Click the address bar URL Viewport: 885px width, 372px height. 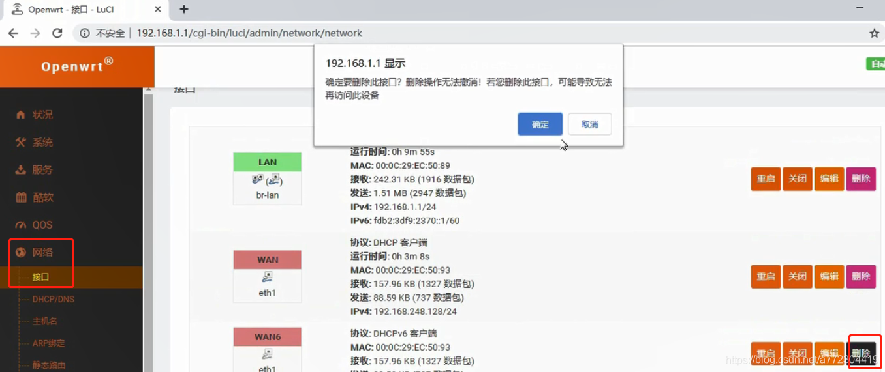click(249, 33)
